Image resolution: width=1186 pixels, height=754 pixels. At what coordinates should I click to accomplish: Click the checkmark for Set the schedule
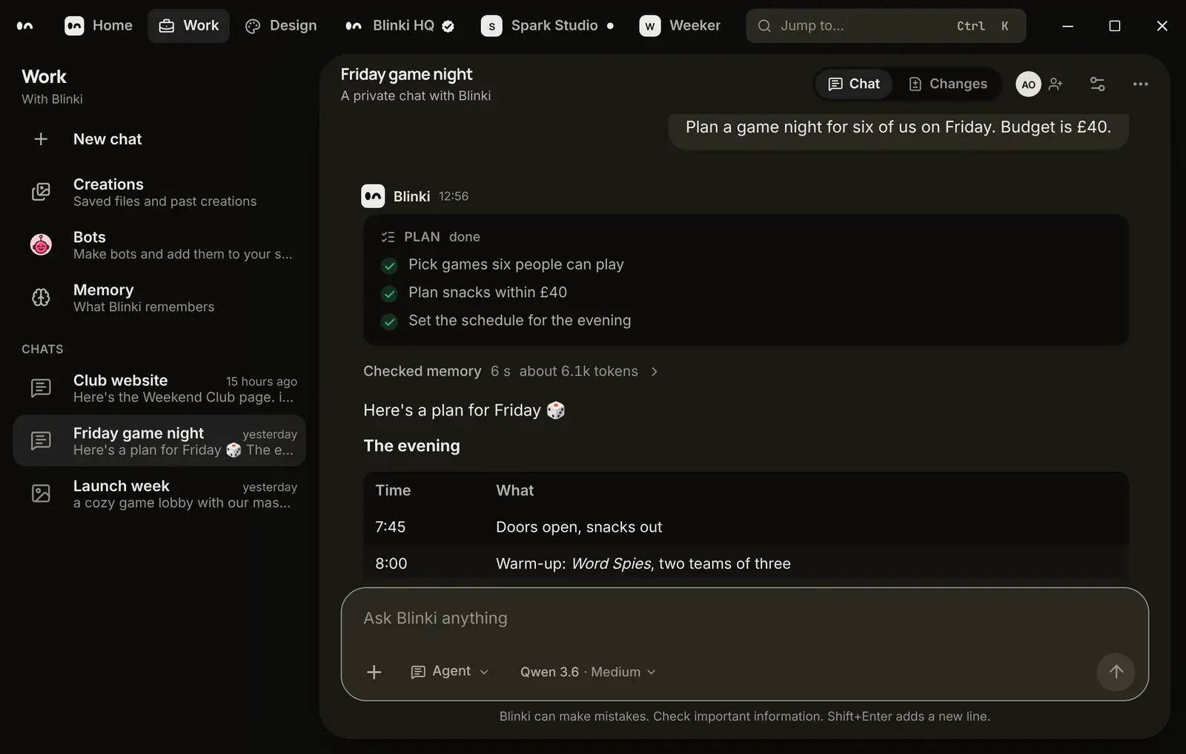coord(389,322)
